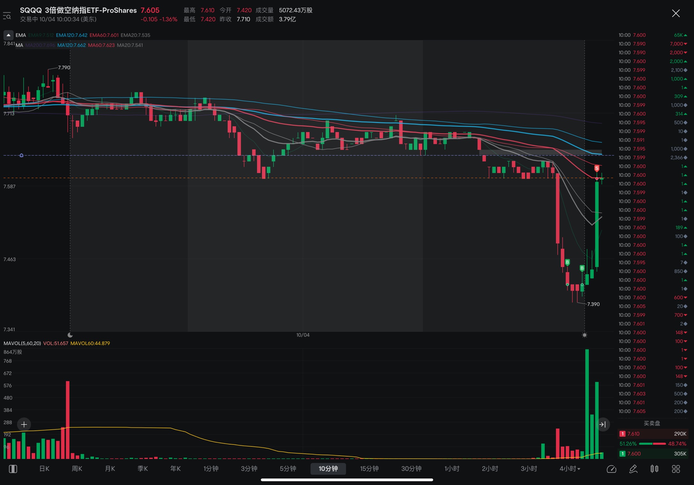Click MA20:7.541 legend label
The image size is (694, 485).
tap(130, 45)
